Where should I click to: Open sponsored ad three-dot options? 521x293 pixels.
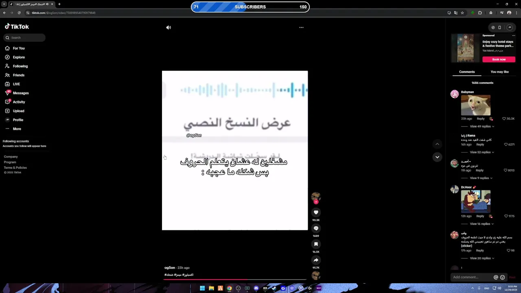(513, 36)
